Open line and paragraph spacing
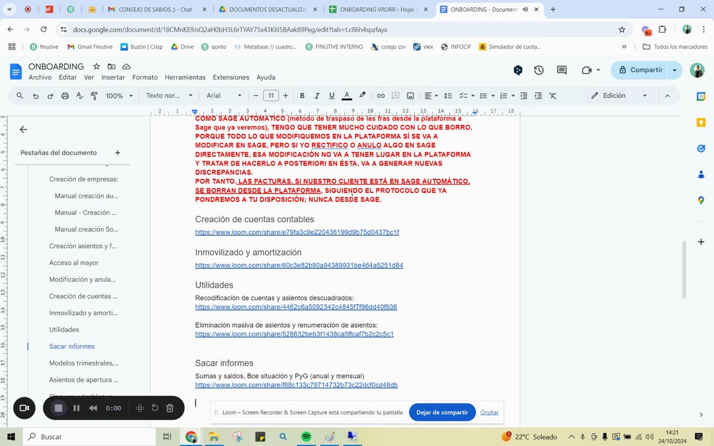Image resolution: width=714 pixels, height=446 pixels. click(448, 96)
